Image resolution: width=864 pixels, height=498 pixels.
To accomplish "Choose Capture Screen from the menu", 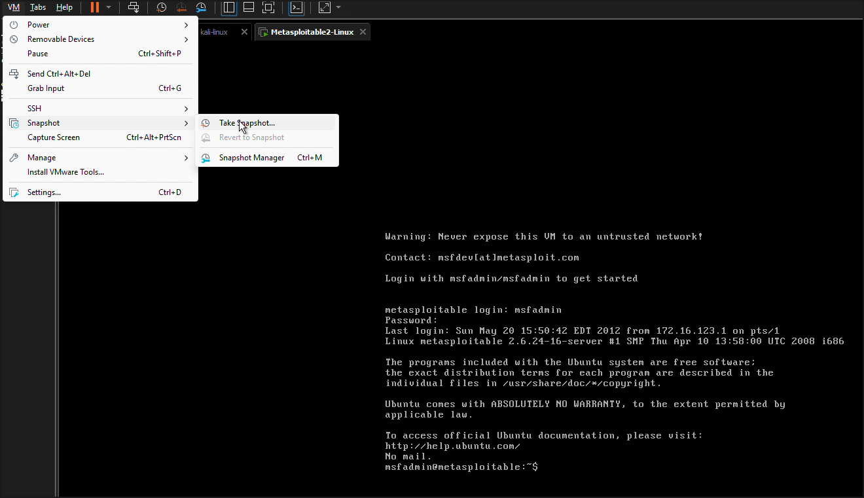I will (x=100, y=137).
